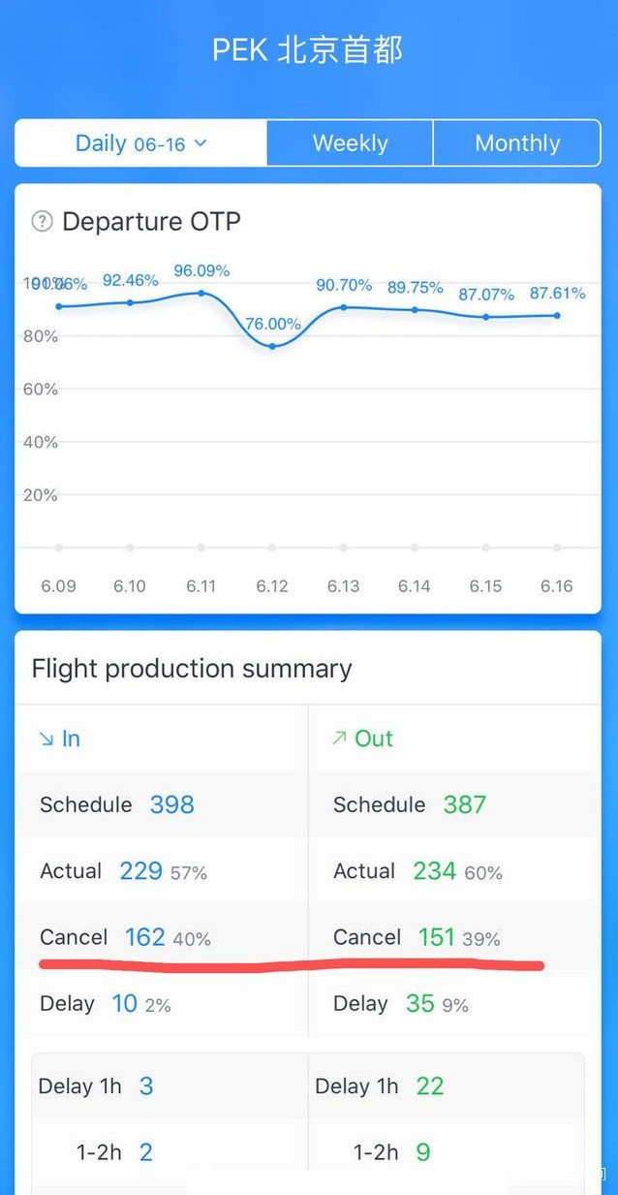Select the 6.11 data point at 96.09%
This screenshot has width=618, height=1195.
point(201,293)
